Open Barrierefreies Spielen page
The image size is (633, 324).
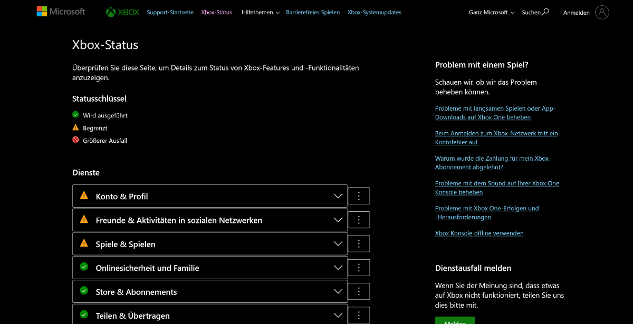pyautogui.click(x=313, y=12)
